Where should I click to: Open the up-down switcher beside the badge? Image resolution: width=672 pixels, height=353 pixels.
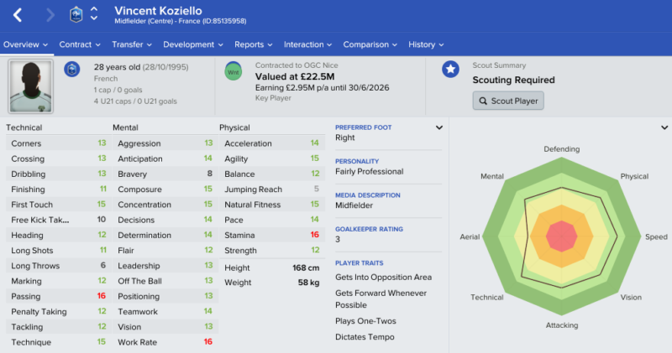94,14
